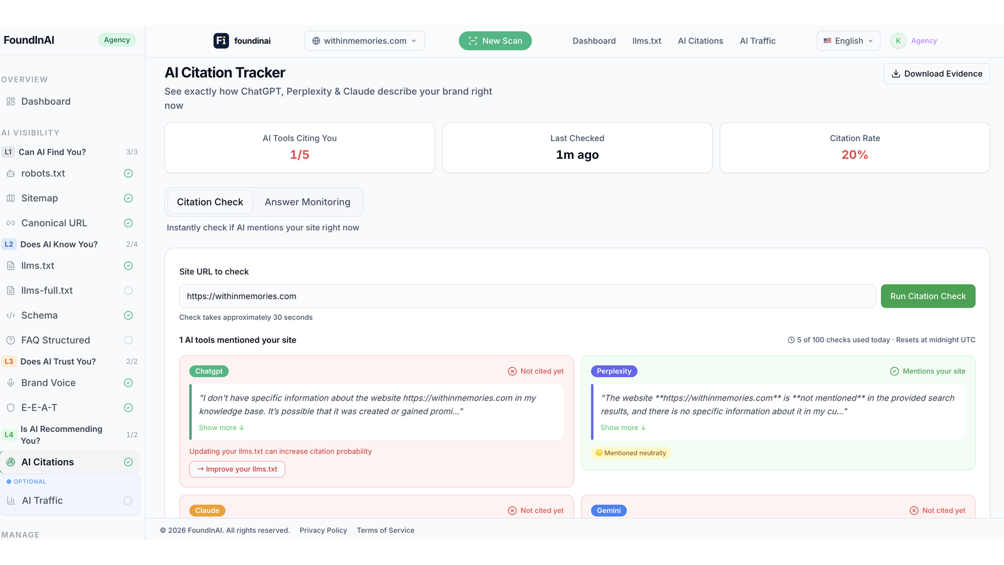
Task: Click the Claude not cited X icon
Action: pos(512,510)
